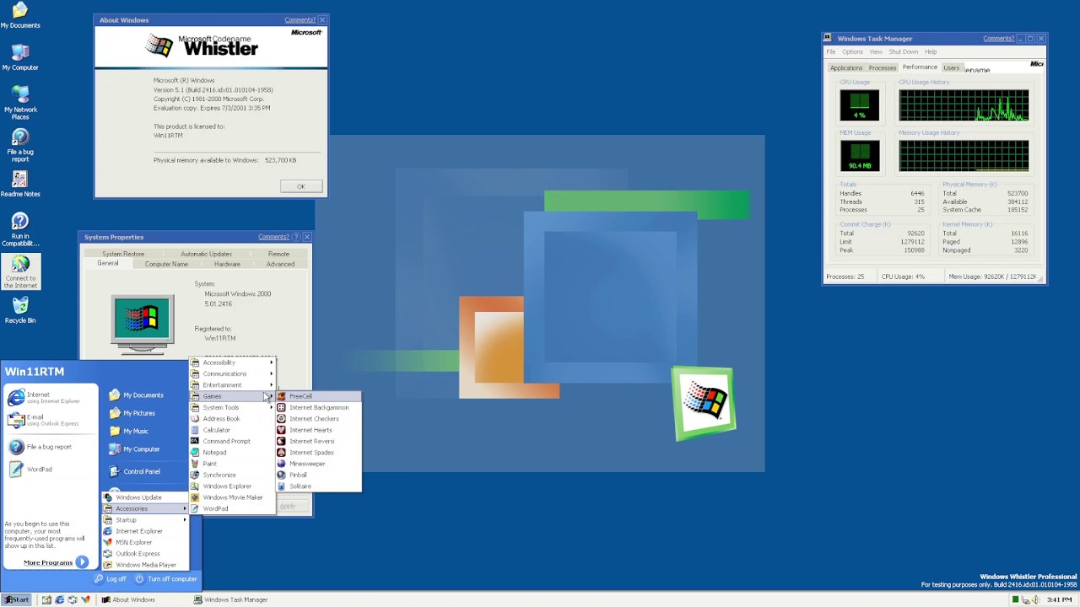Screen dimensions: 1080x607
Task: Open Control Panel from Start menu
Action: [x=135, y=471]
